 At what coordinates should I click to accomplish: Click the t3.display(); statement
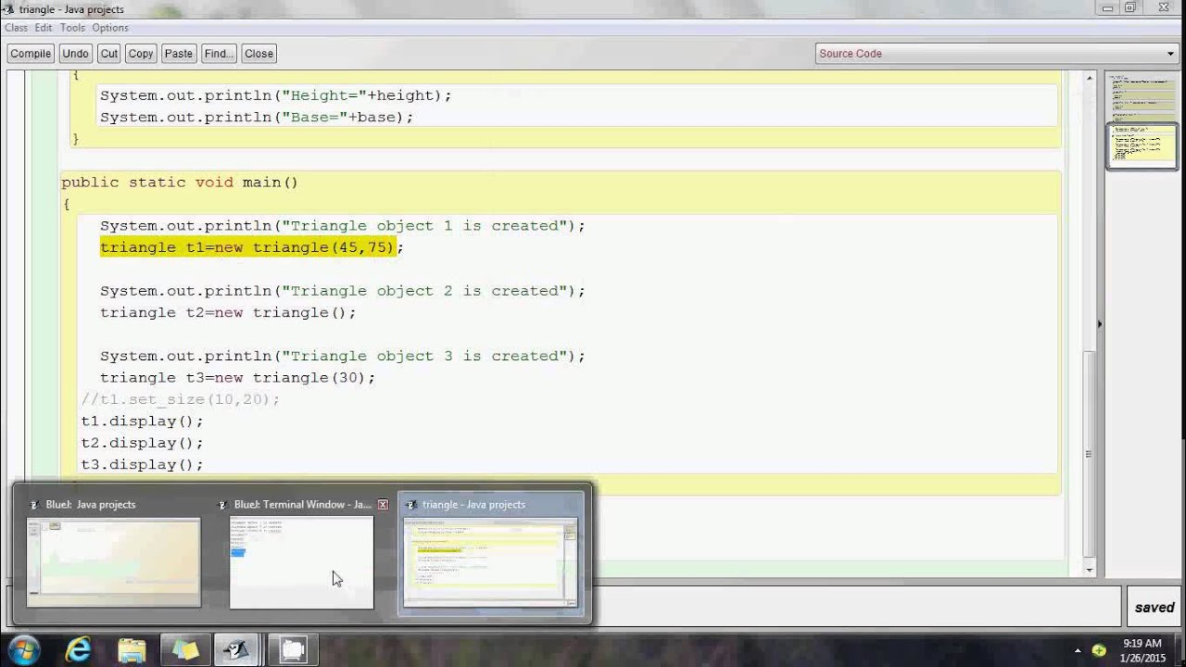point(142,465)
